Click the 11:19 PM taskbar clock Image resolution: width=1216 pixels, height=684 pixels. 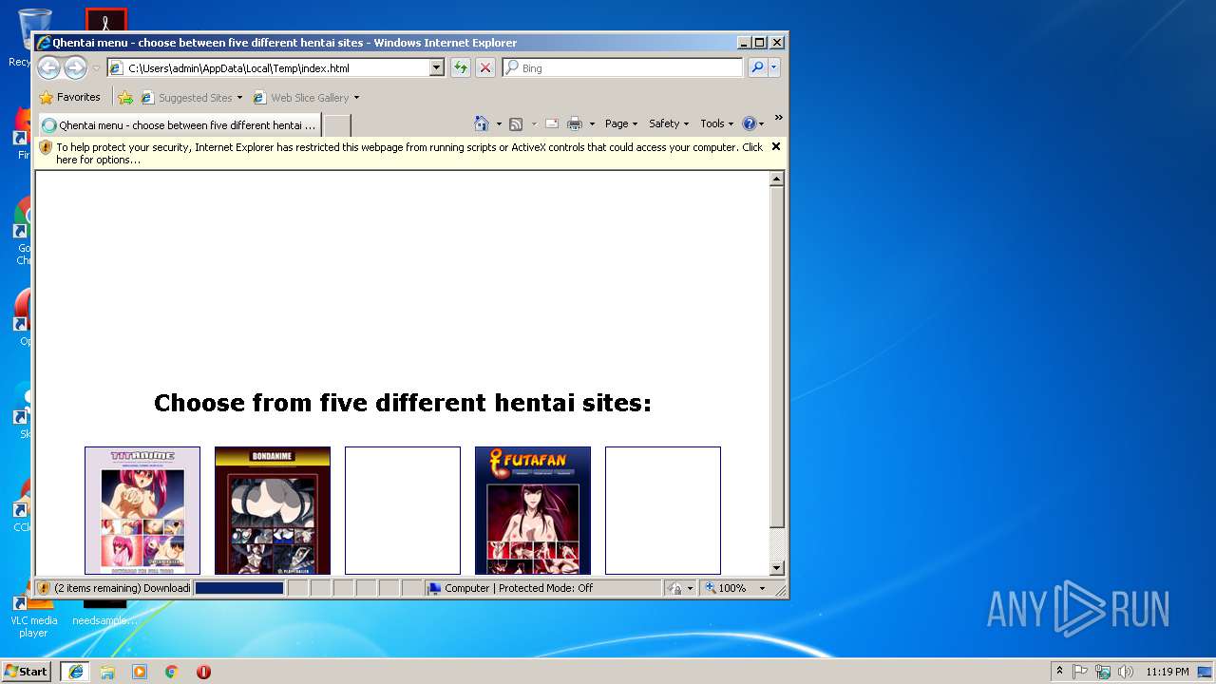click(x=1168, y=672)
